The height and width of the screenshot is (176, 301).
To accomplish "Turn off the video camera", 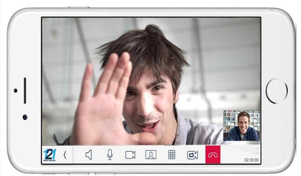I will point(130,155).
